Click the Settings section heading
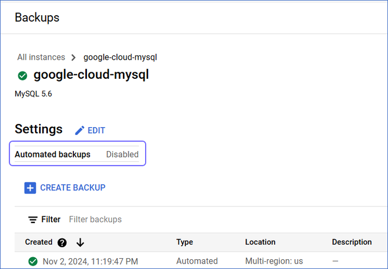This screenshot has width=388, height=269. (39, 129)
